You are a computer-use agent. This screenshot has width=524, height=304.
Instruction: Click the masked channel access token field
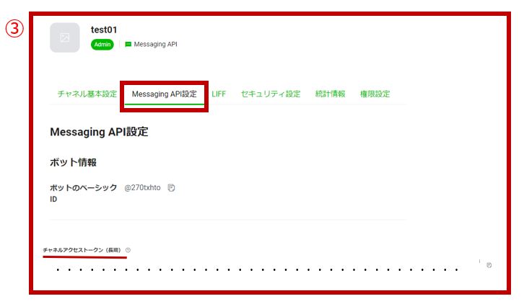point(258,269)
